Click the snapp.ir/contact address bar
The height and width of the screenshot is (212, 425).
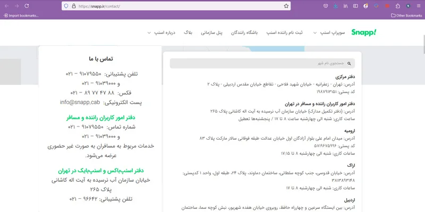[x=176, y=6]
